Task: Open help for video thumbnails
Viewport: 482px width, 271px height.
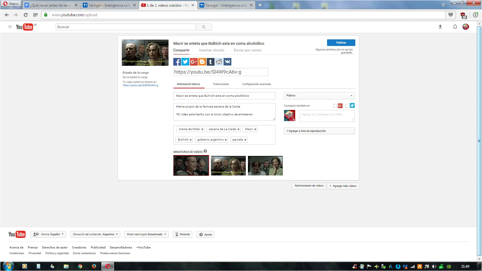Action: (x=205, y=151)
